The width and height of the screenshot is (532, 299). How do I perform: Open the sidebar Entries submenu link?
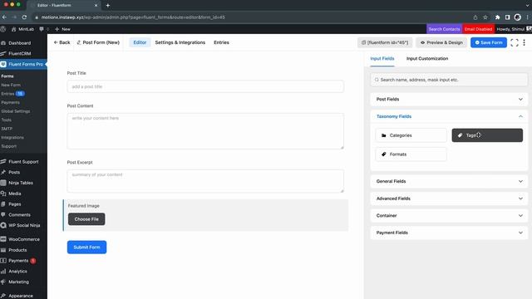(x=7, y=94)
